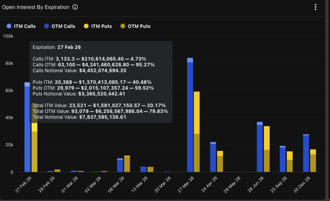Toggle the ITM Puts legend series
The image size is (330, 201).
(101, 26)
